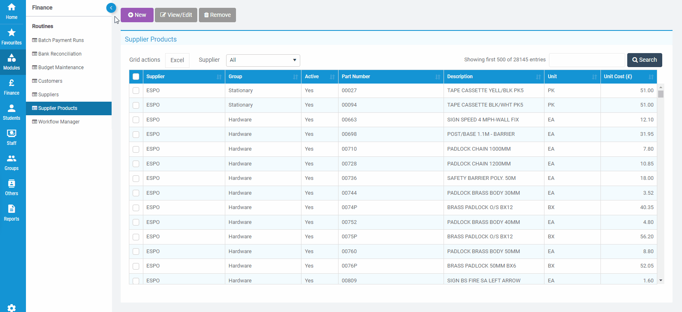
Task: Click description BRASS PADLOCK 50MM BX6
Action: (x=481, y=266)
